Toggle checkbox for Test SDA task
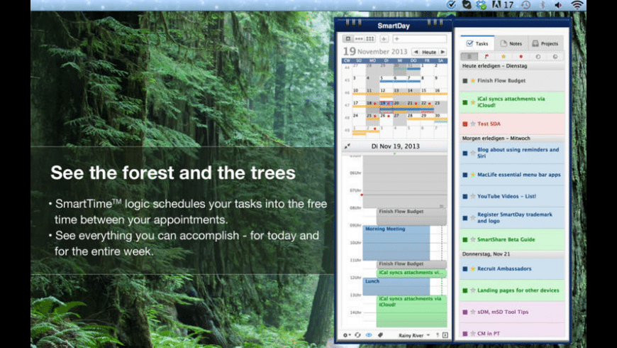Viewport: 617px width, 348px height. coord(465,124)
